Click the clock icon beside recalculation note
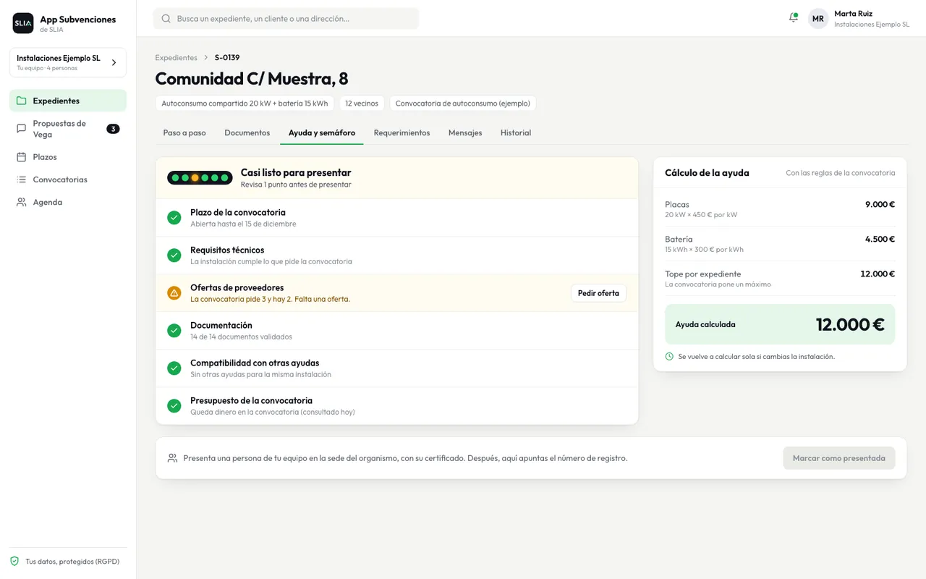 click(670, 356)
